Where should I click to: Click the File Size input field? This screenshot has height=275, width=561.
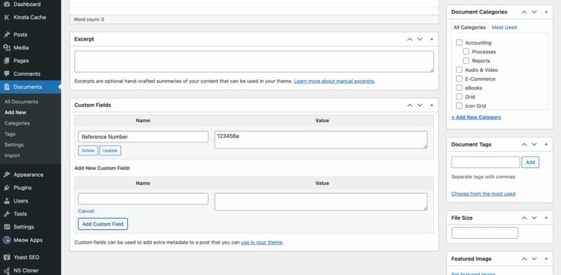485,233
